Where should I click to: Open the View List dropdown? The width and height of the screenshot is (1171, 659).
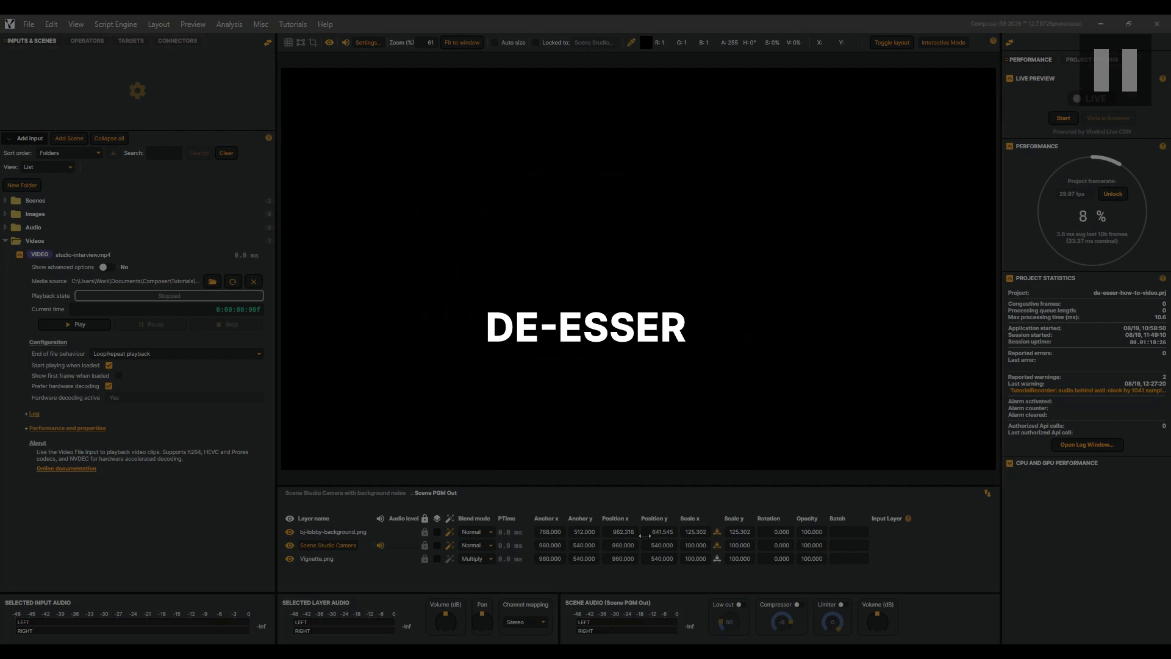click(48, 167)
